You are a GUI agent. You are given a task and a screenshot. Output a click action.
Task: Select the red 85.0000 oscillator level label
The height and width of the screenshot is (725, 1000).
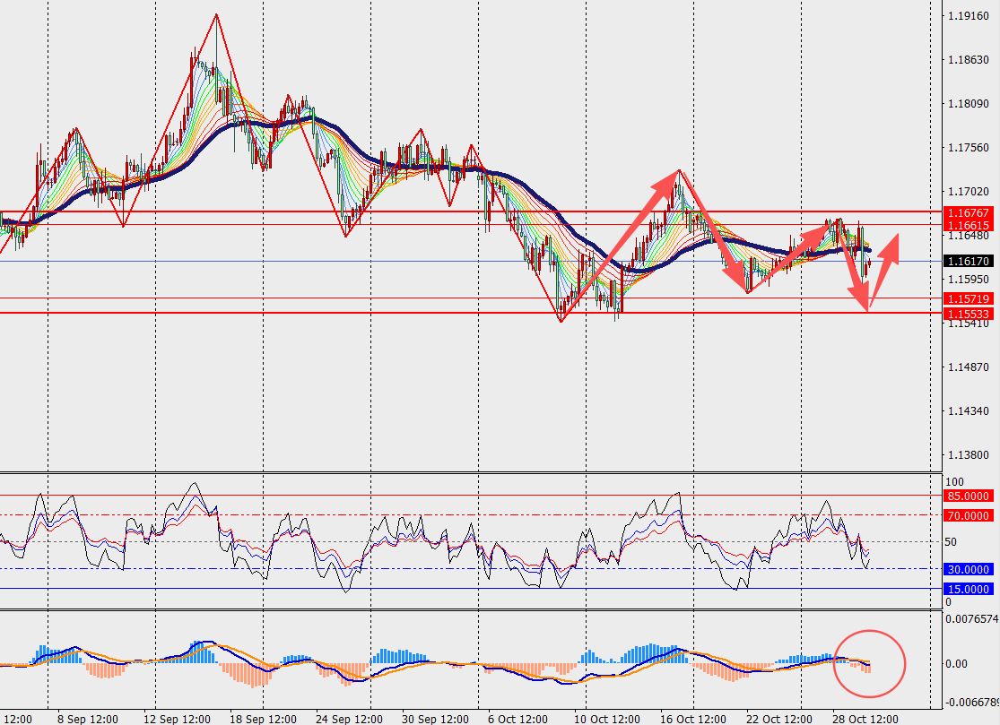click(968, 496)
